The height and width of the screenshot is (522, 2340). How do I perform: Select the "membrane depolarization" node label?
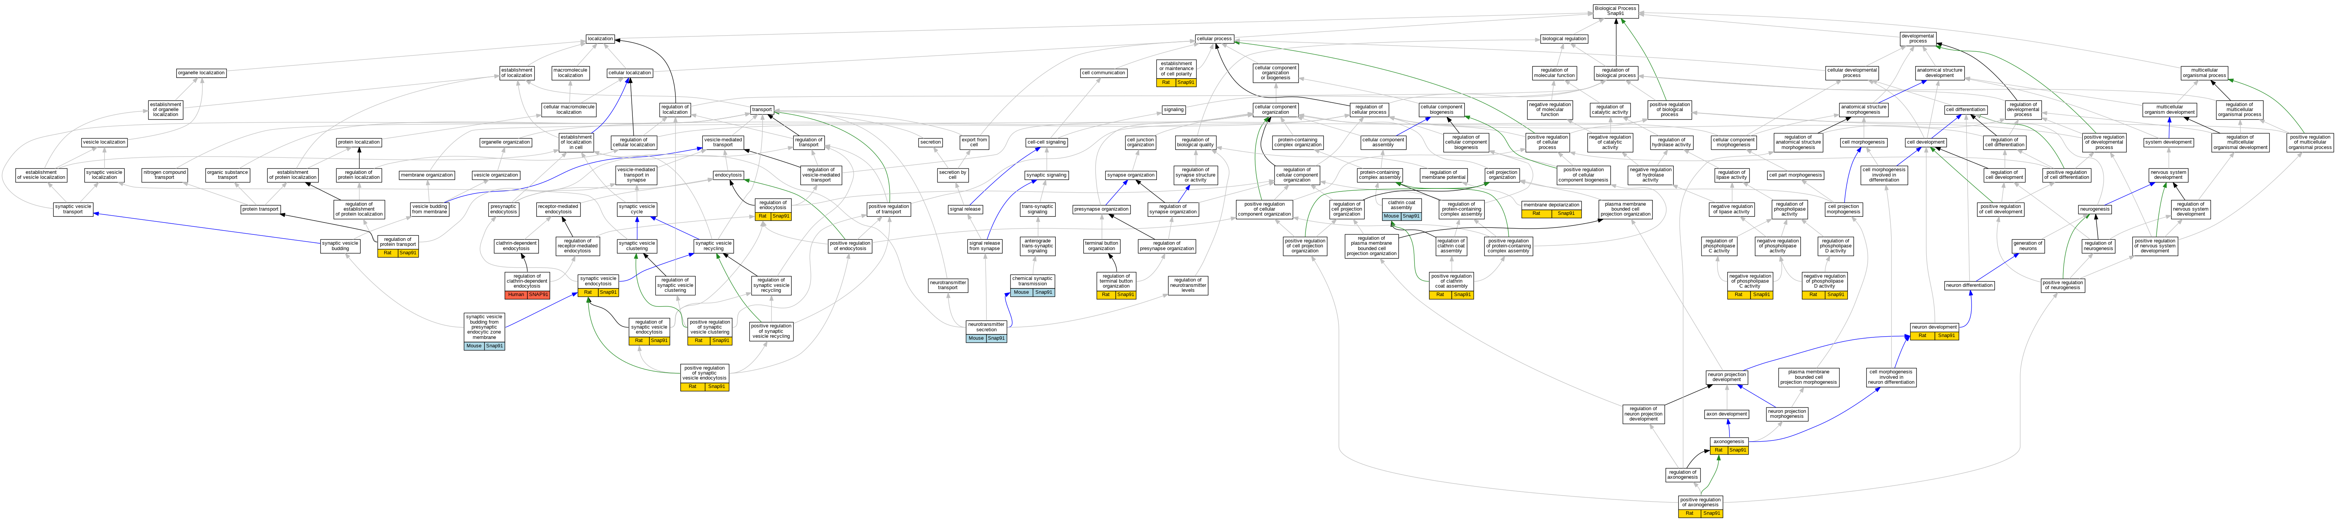[x=1552, y=205]
